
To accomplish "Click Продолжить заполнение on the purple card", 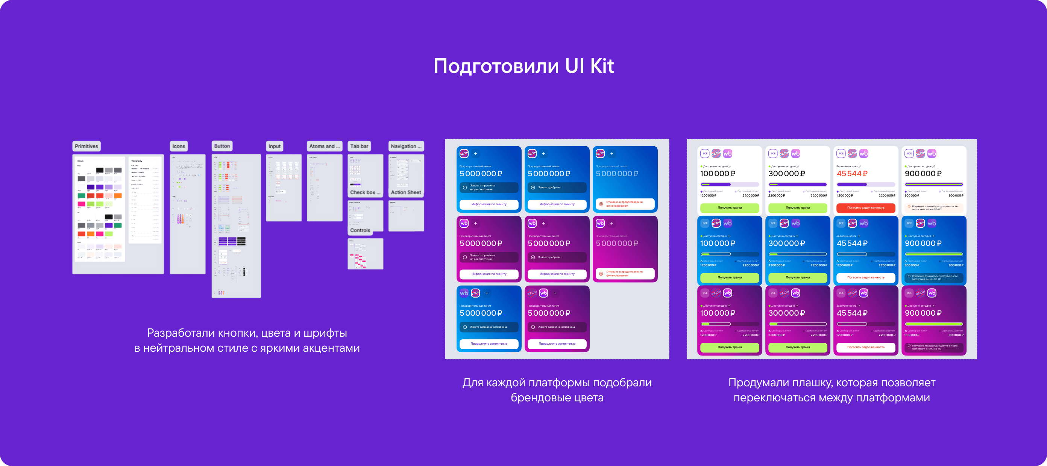I will [x=557, y=344].
